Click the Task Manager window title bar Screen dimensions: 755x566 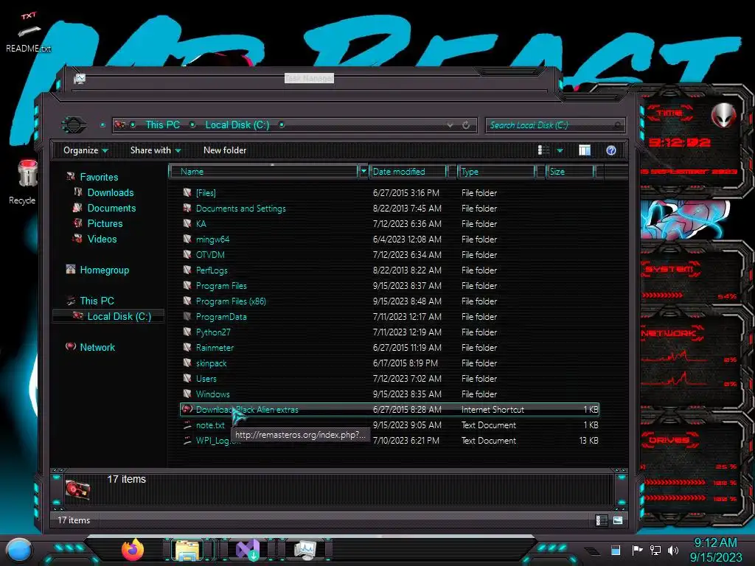pos(309,78)
